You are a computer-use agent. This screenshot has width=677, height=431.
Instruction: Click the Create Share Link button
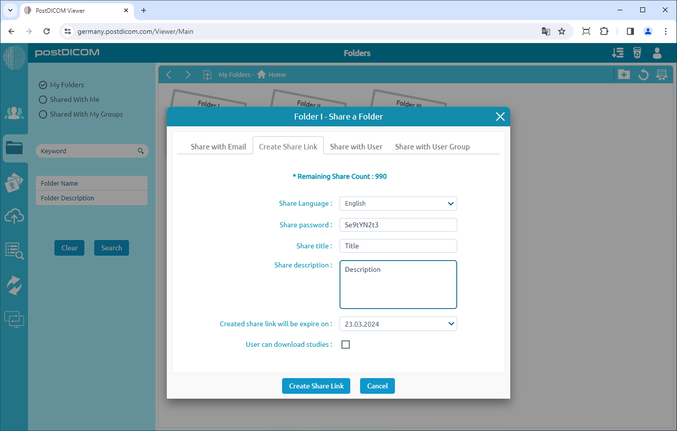[316, 386]
